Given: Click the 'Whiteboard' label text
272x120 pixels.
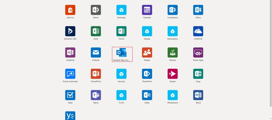Looking at the screenshot, I should (173, 103).
